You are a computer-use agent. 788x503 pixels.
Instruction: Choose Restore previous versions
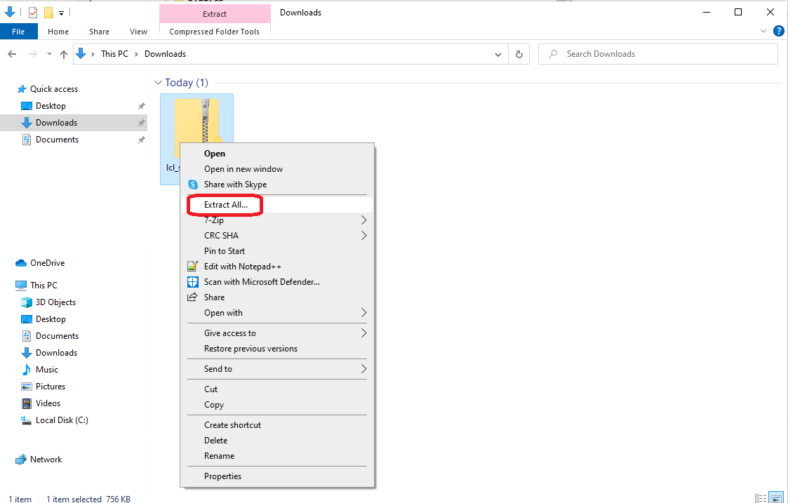tap(253, 348)
